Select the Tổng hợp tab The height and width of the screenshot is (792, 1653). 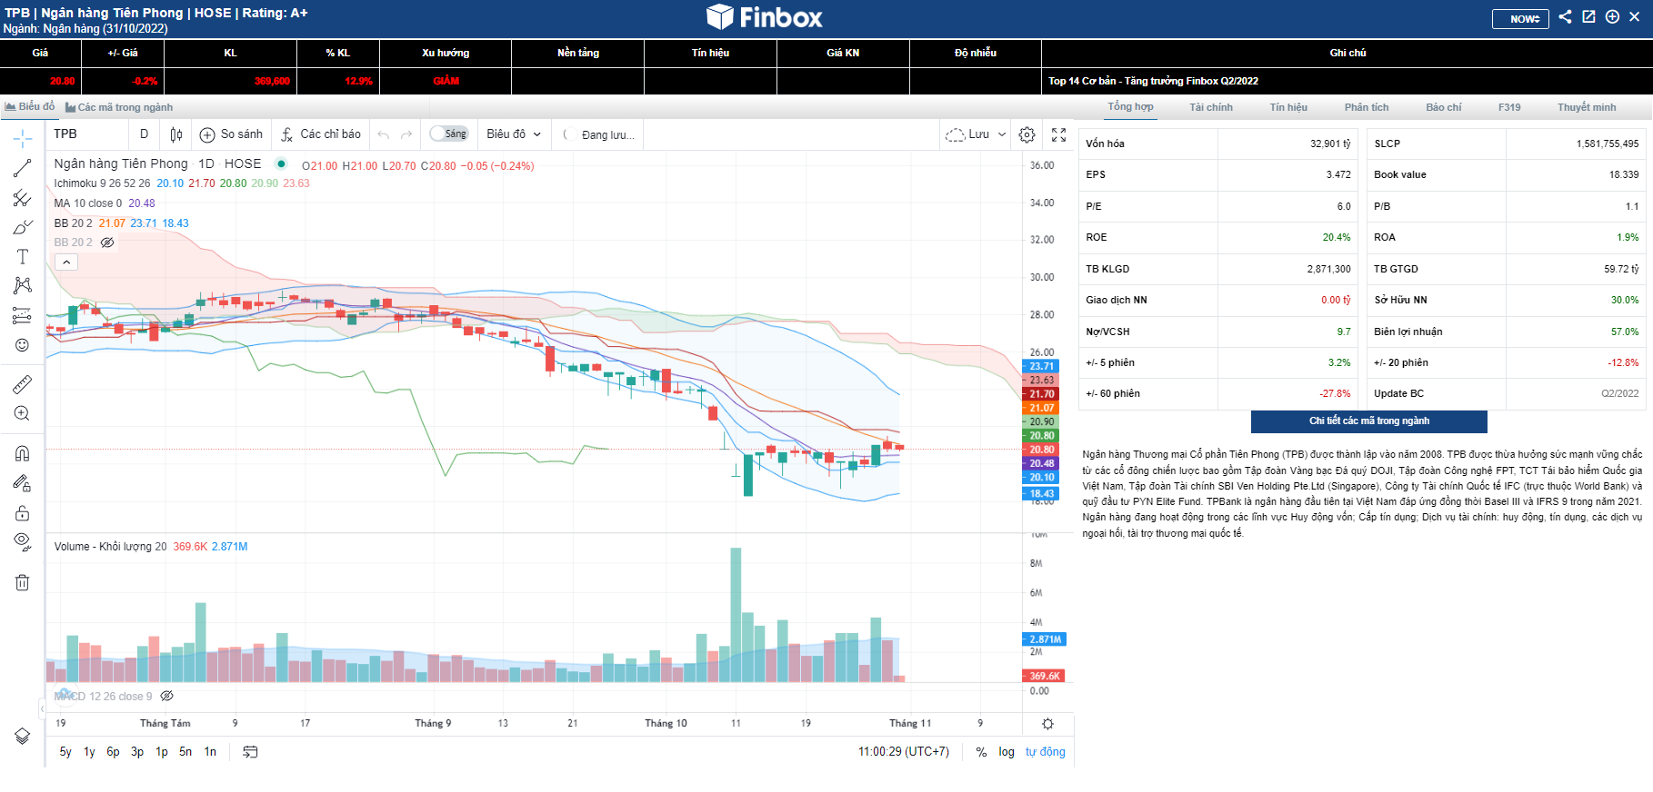[x=1130, y=107]
